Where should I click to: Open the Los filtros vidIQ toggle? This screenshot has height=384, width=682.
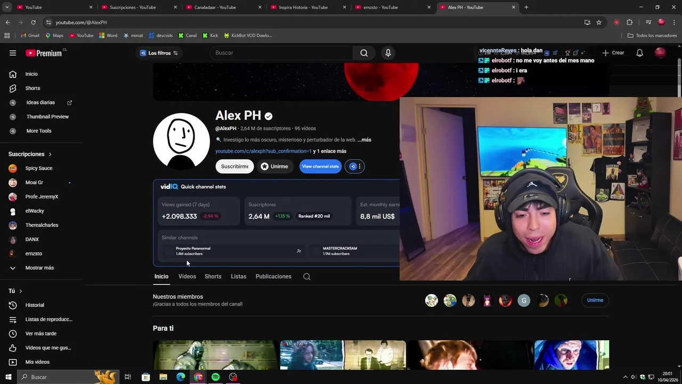(x=159, y=53)
